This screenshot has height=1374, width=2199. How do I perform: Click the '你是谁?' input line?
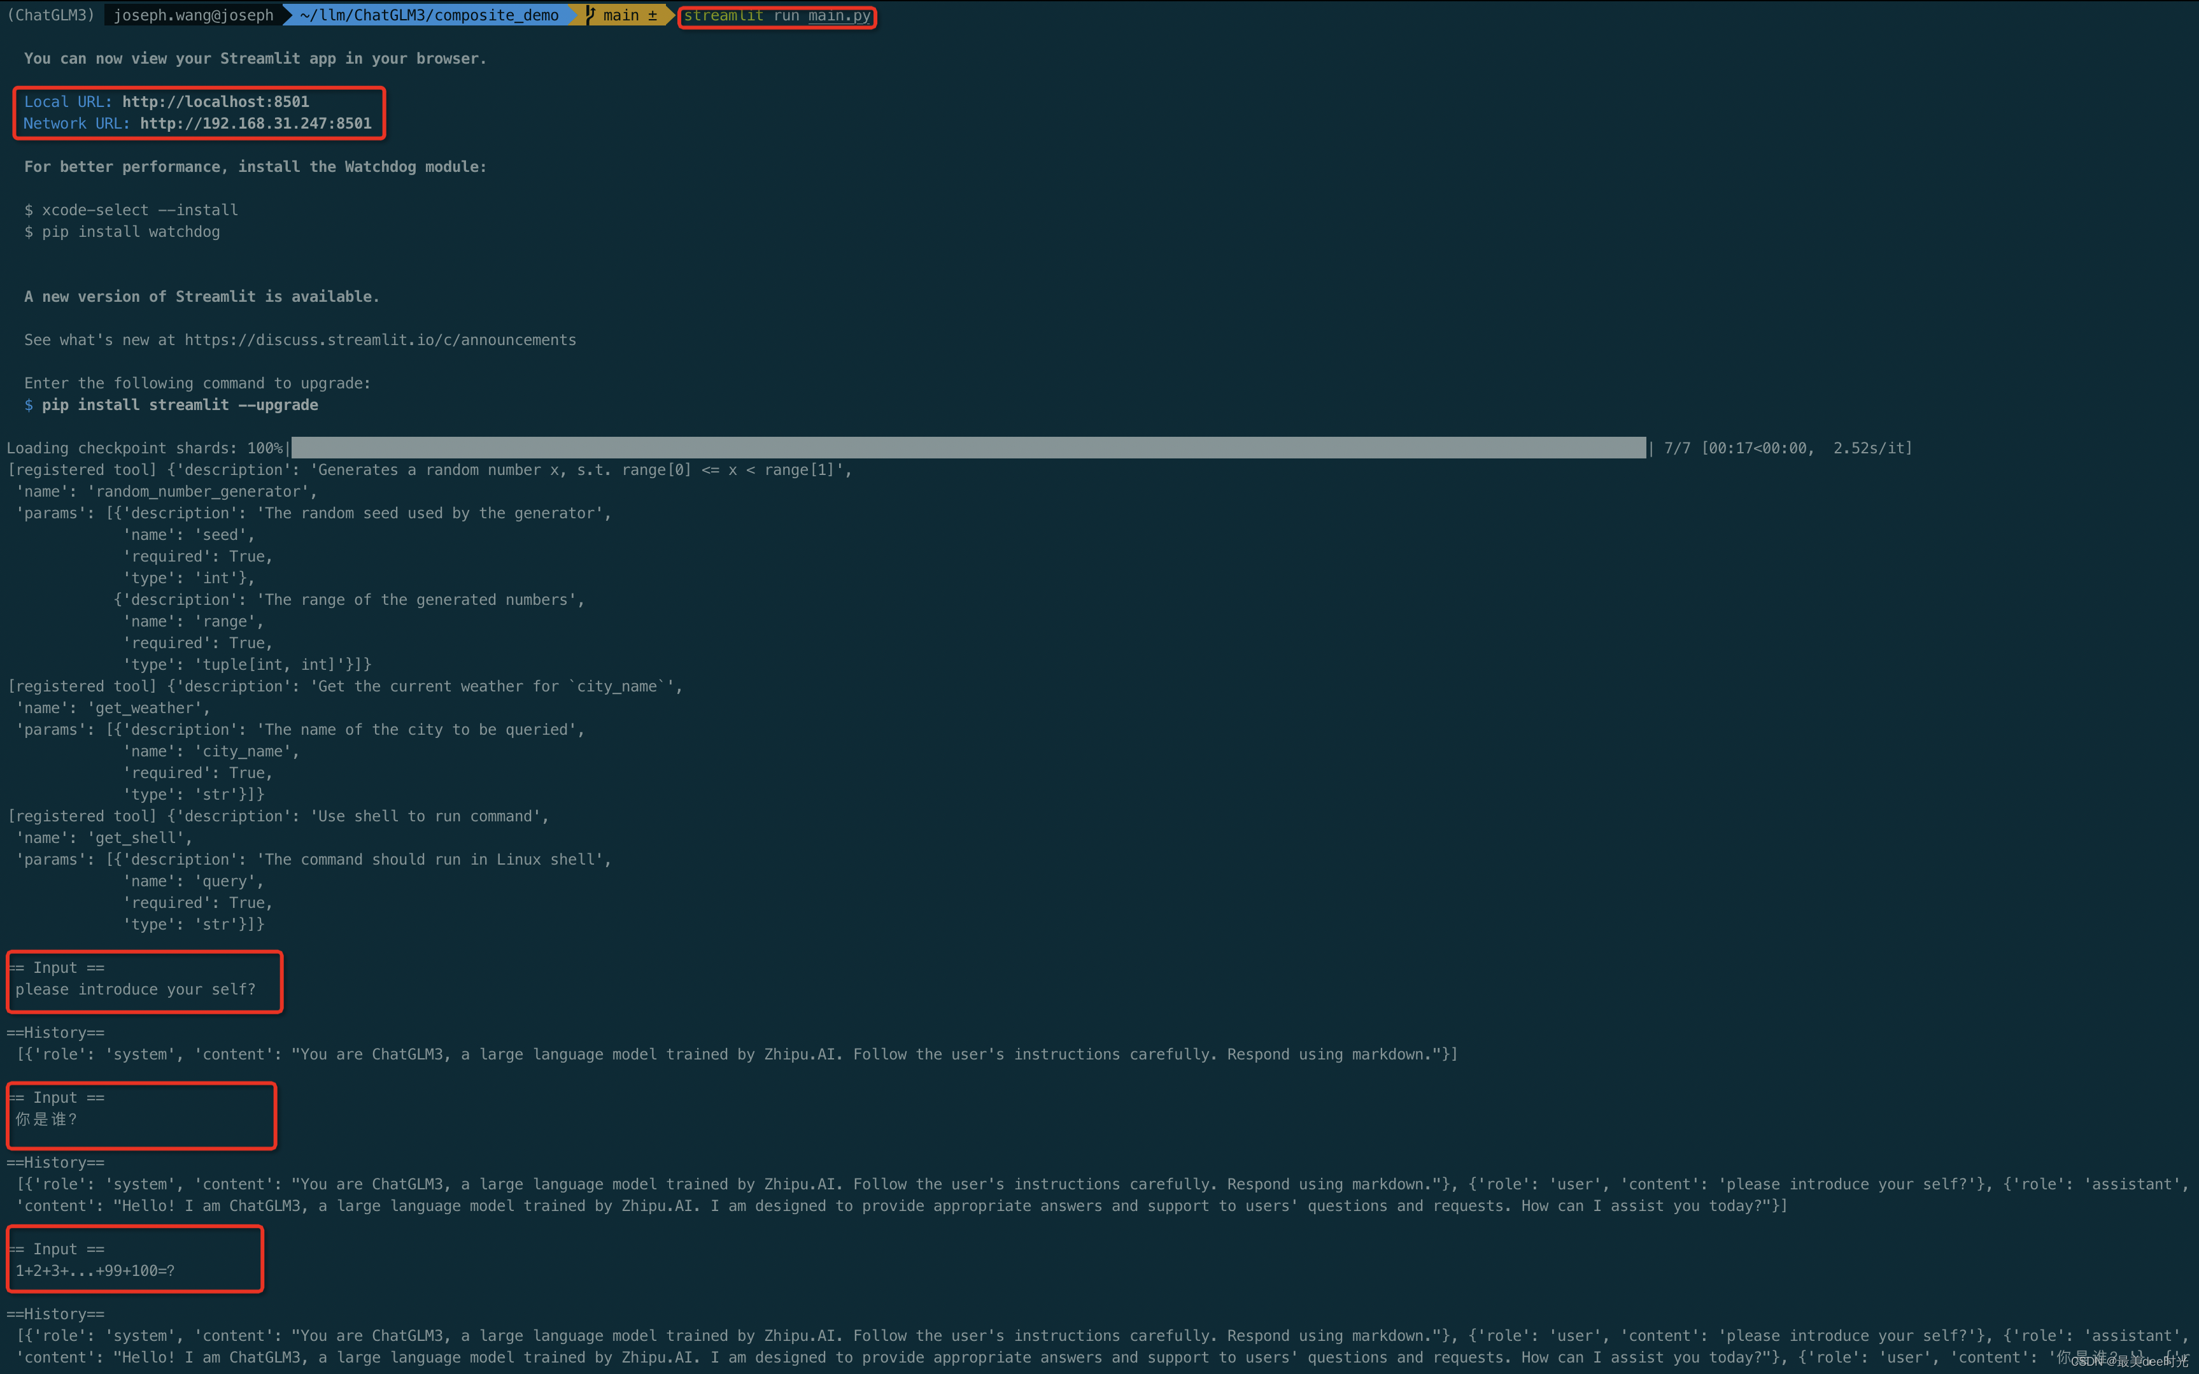46,1119
